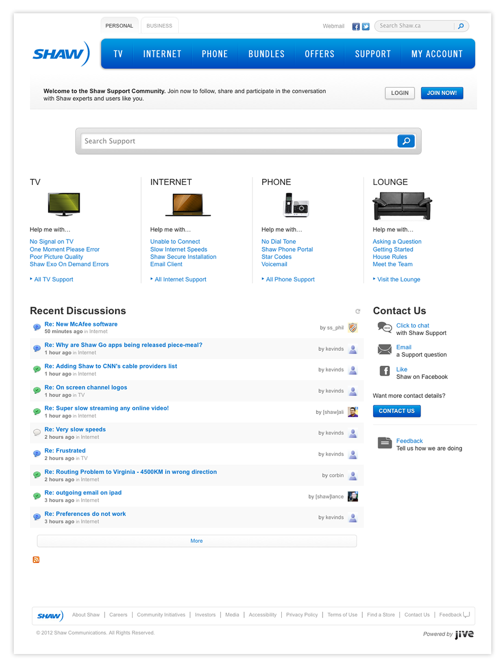Open the All TV Support link
504x671 pixels.
(x=54, y=279)
